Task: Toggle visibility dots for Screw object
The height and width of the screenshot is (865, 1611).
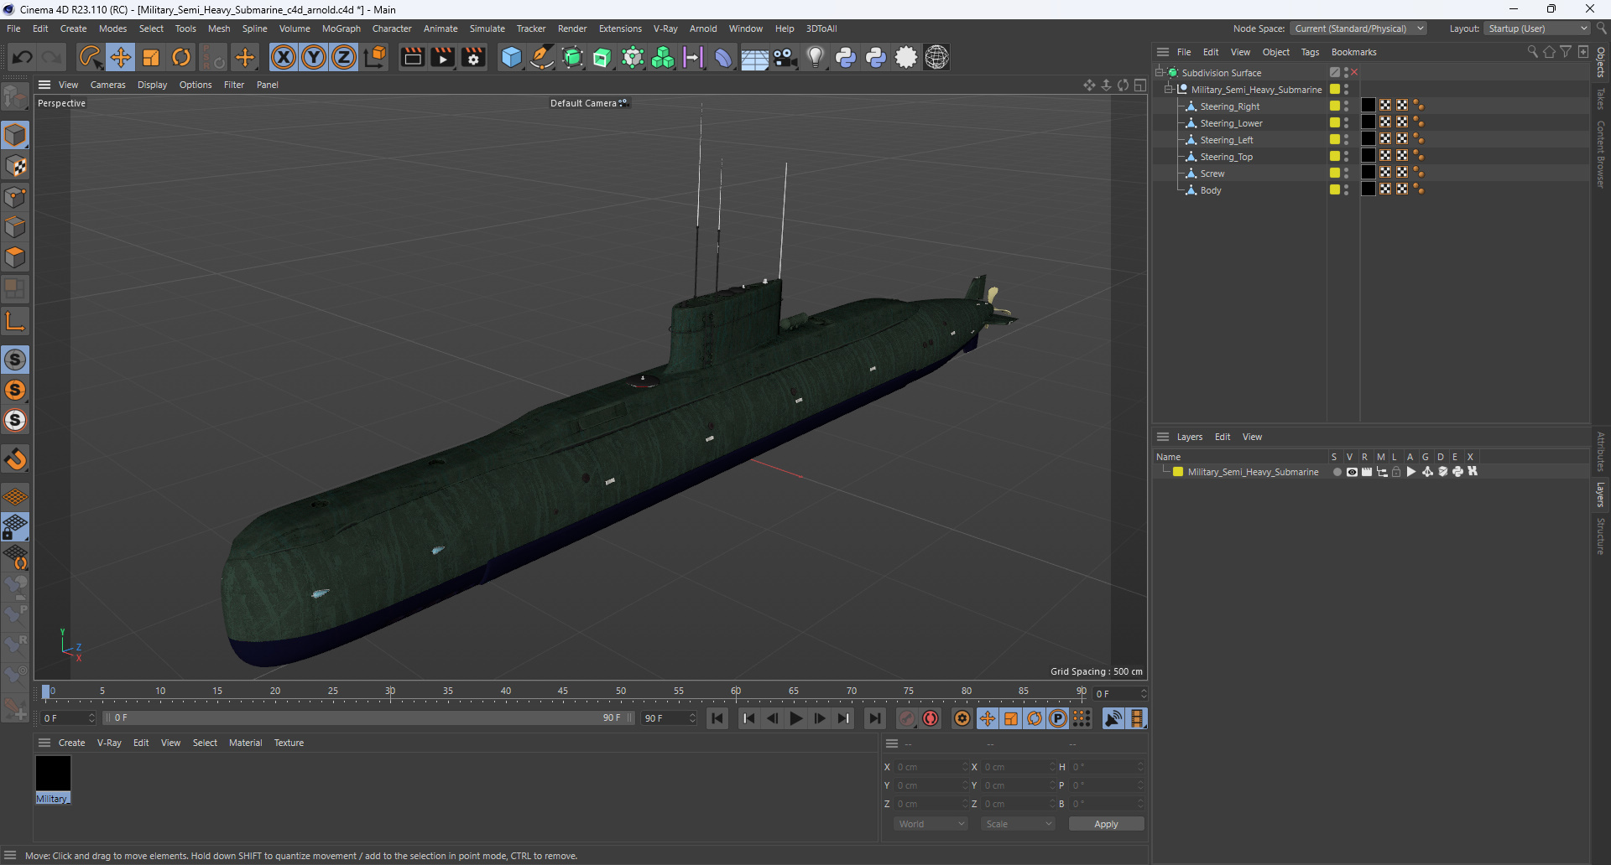Action: 1347,174
